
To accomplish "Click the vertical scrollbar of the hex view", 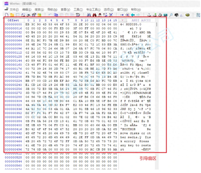I will 157,87.
